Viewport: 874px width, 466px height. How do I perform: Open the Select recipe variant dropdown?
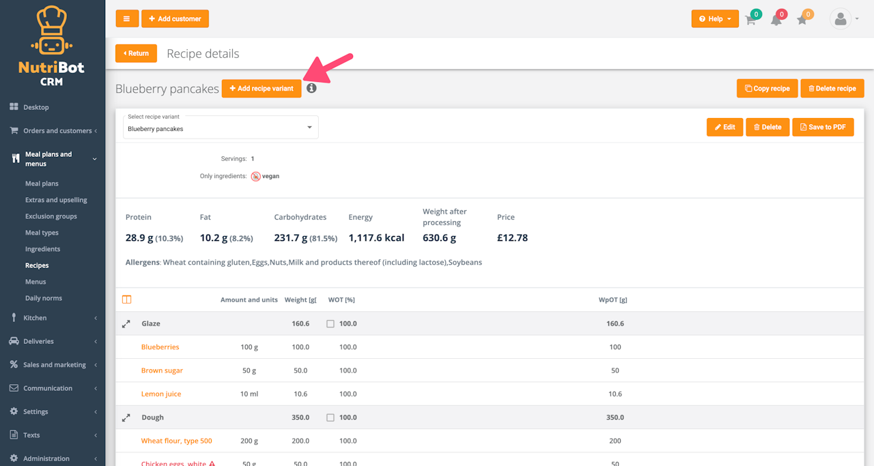click(221, 128)
